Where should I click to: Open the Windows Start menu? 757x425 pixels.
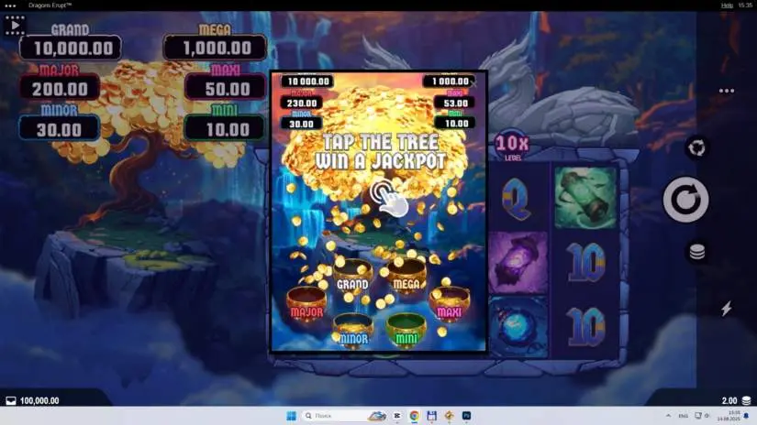click(x=291, y=415)
